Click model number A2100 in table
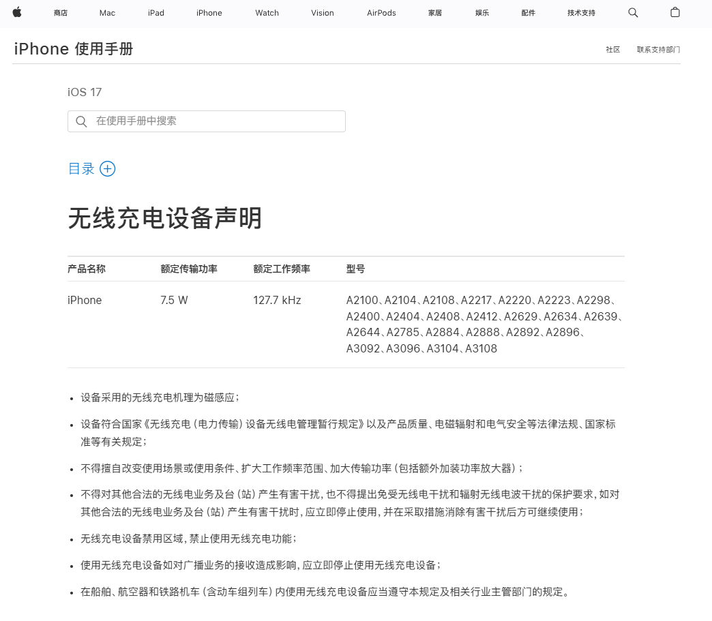This screenshot has width=712, height=621. point(362,300)
